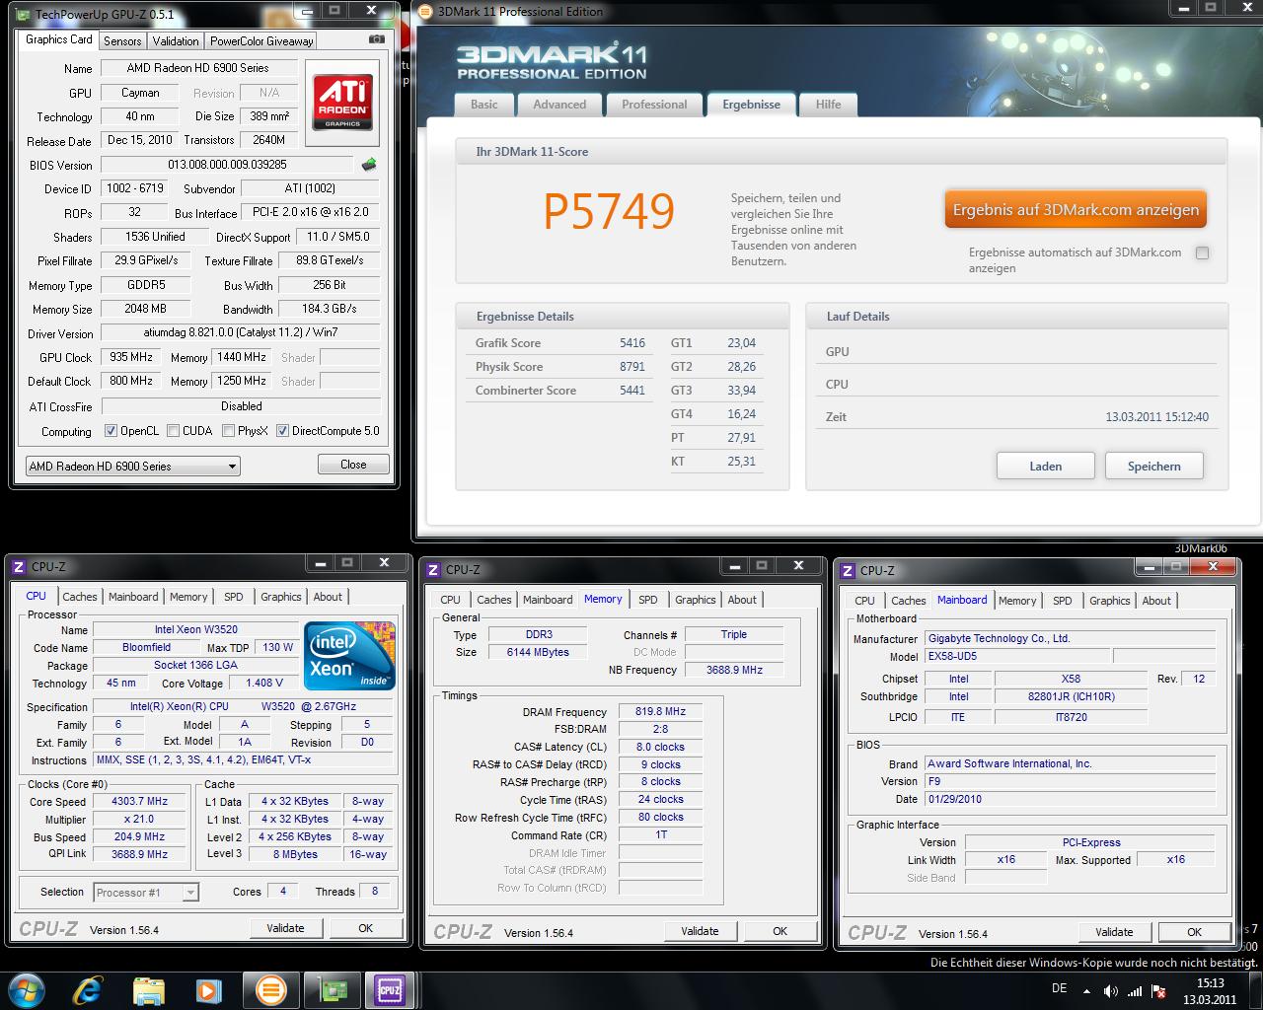Select the Professional tab in 3DMark 11
Viewport: 1263px width, 1010px height.
tap(654, 105)
